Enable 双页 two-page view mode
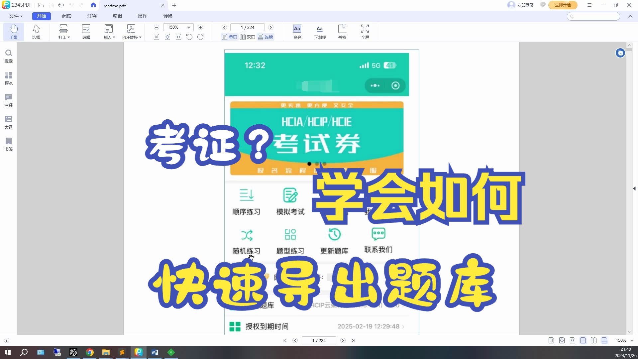Screen dimensions: 638x359 tap(247, 37)
